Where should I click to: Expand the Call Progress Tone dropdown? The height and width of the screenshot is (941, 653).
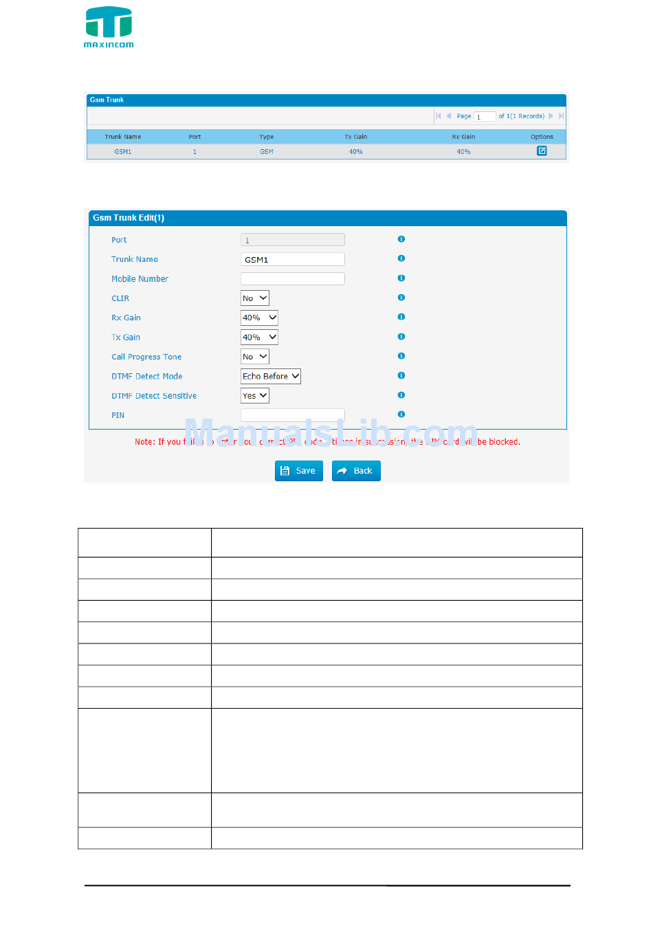[x=255, y=357]
